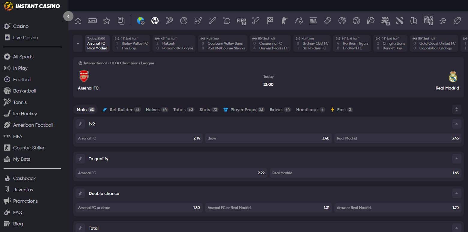Bet on Arsenal FC at 2.14 in 1x2

coord(139,138)
